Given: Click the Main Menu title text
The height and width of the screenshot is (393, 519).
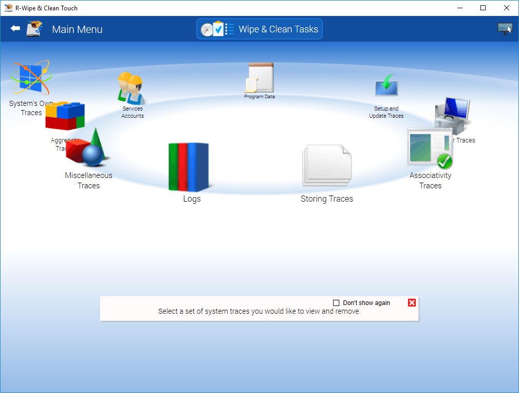Looking at the screenshot, I should click(77, 29).
